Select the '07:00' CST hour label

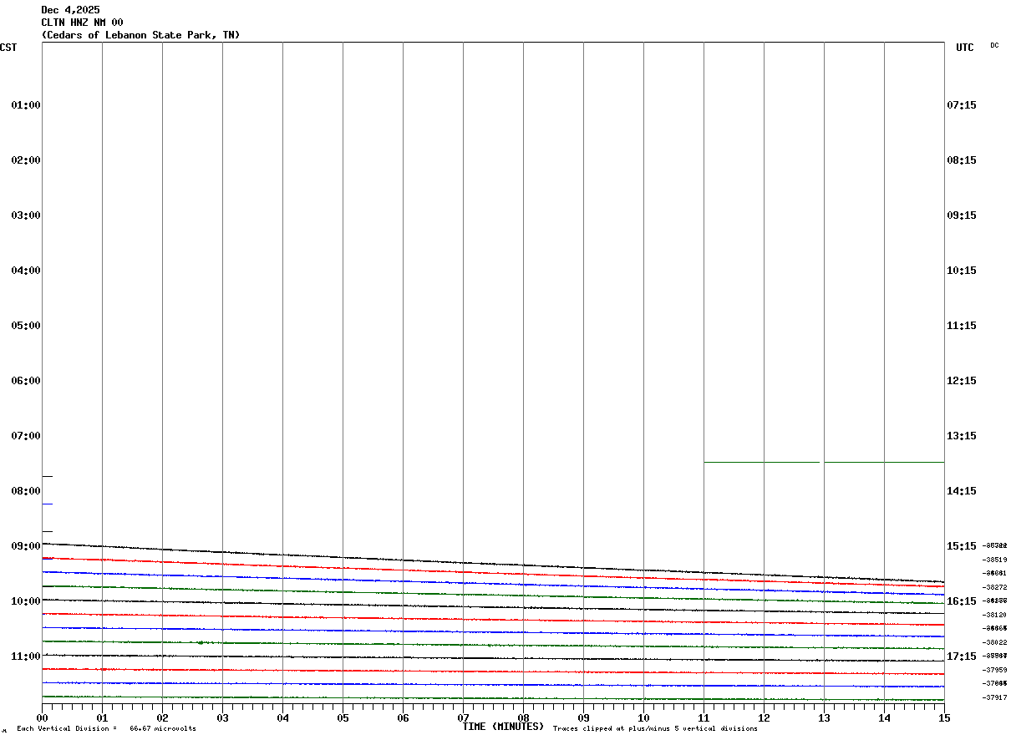click(x=26, y=436)
